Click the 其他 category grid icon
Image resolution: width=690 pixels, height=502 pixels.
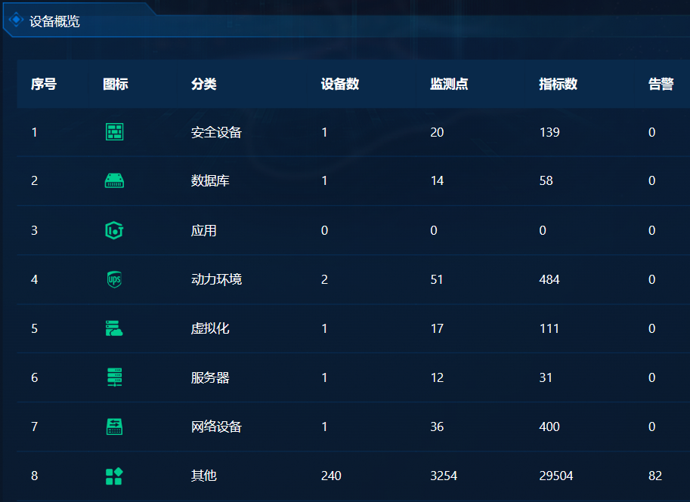tap(114, 476)
